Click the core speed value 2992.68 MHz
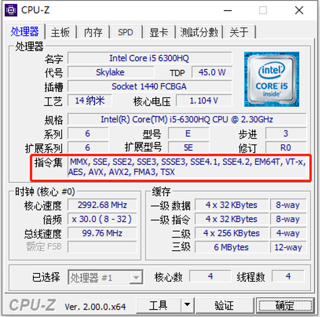320x317 pixels. pyautogui.click(x=102, y=205)
